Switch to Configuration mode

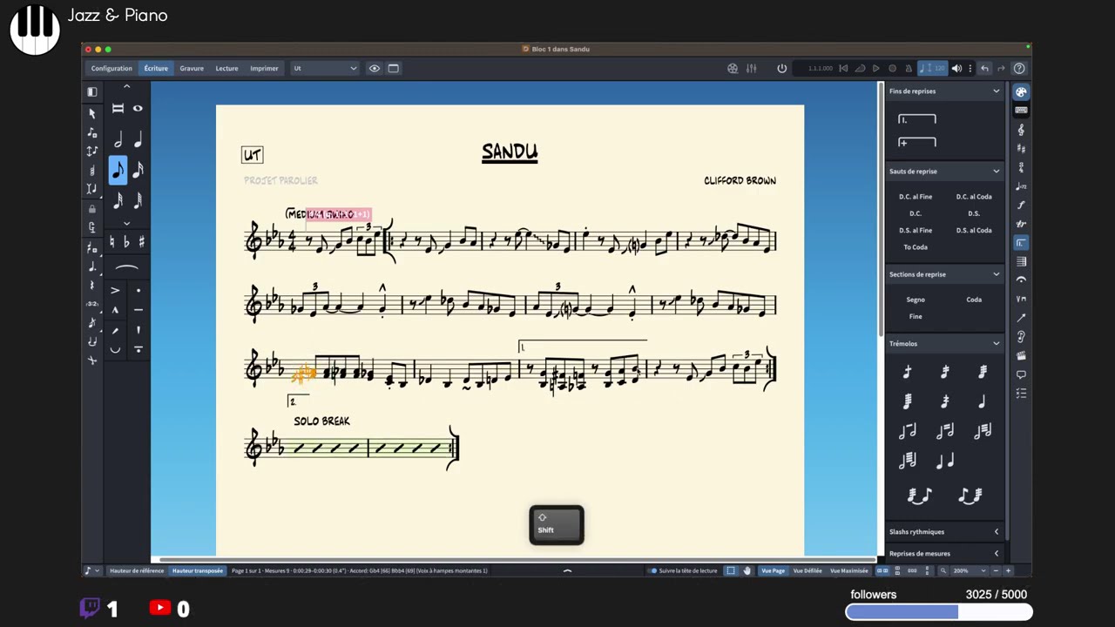click(111, 68)
